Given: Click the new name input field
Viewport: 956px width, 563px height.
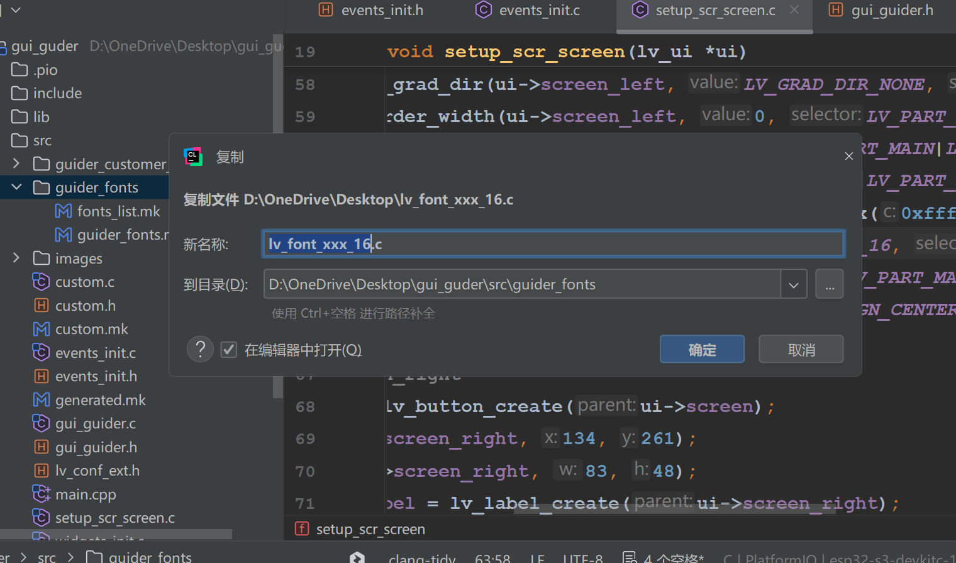Looking at the screenshot, I should (x=553, y=243).
